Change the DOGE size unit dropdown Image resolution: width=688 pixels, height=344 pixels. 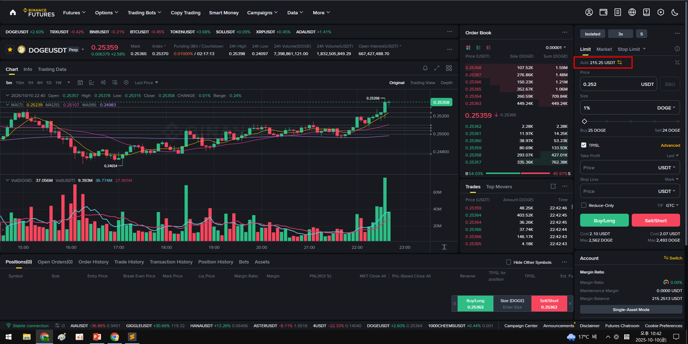click(x=666, y=108)
